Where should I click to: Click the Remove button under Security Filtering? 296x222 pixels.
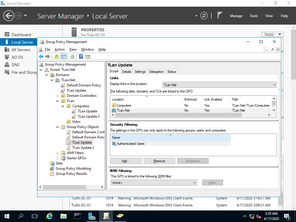click(x=159, y=161)
